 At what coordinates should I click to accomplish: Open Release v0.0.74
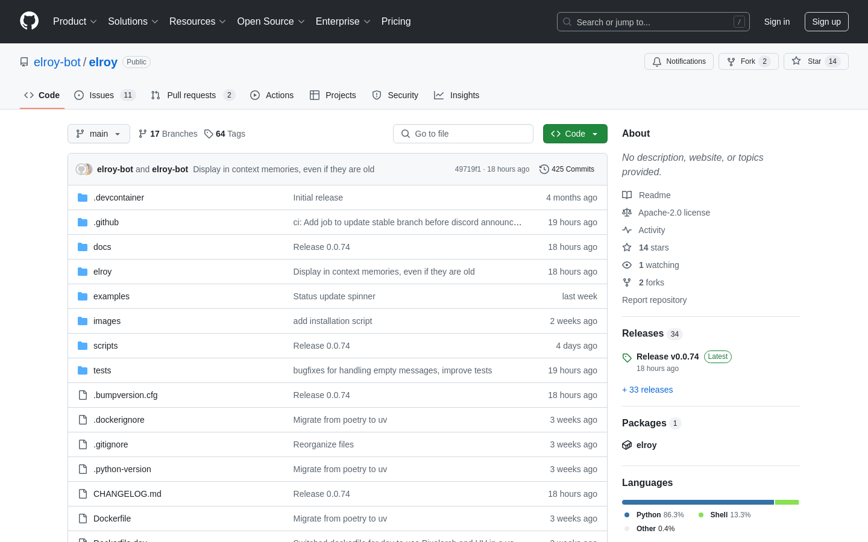click(667, 357)
